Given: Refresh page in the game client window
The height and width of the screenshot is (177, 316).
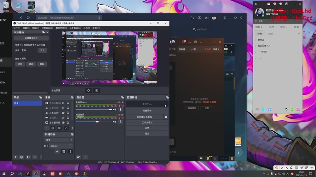Looking at the screenshot, I should (28, 18).
